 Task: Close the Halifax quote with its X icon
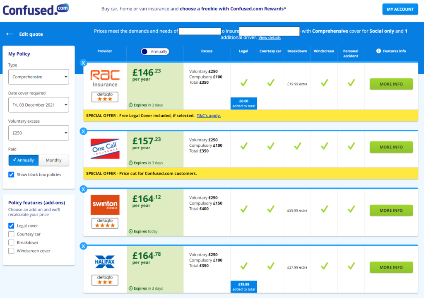click(x=83, y=246)
